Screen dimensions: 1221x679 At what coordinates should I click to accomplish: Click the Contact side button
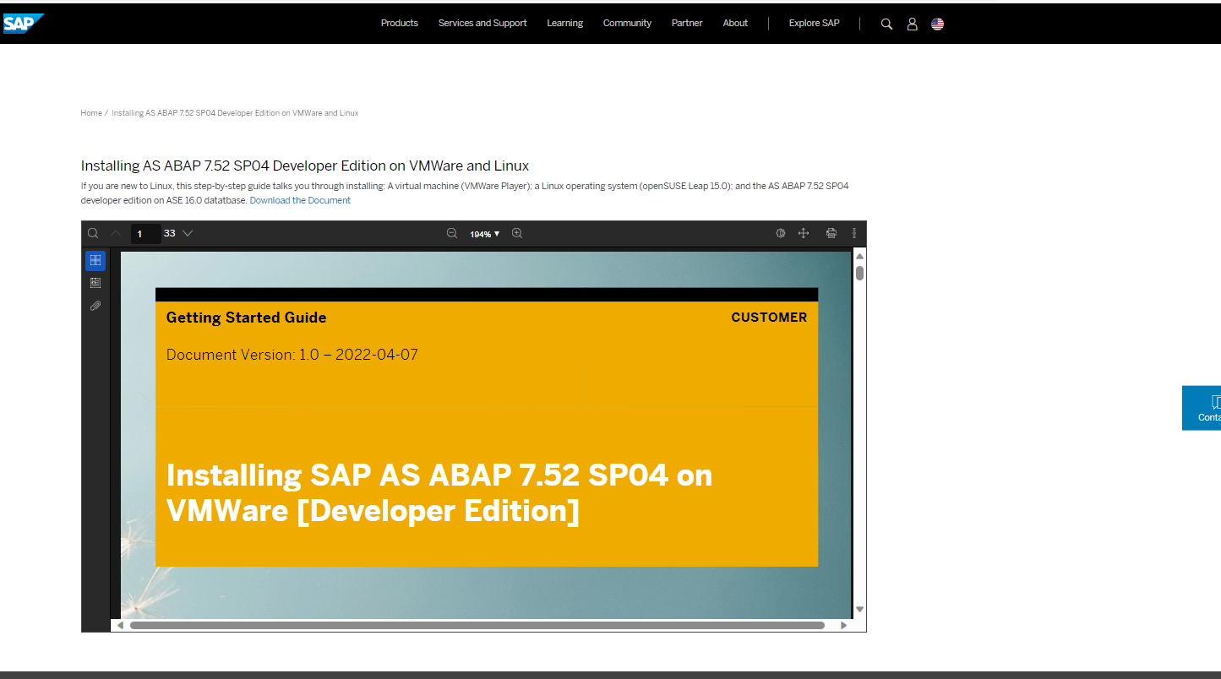[x=1202, y=408]
